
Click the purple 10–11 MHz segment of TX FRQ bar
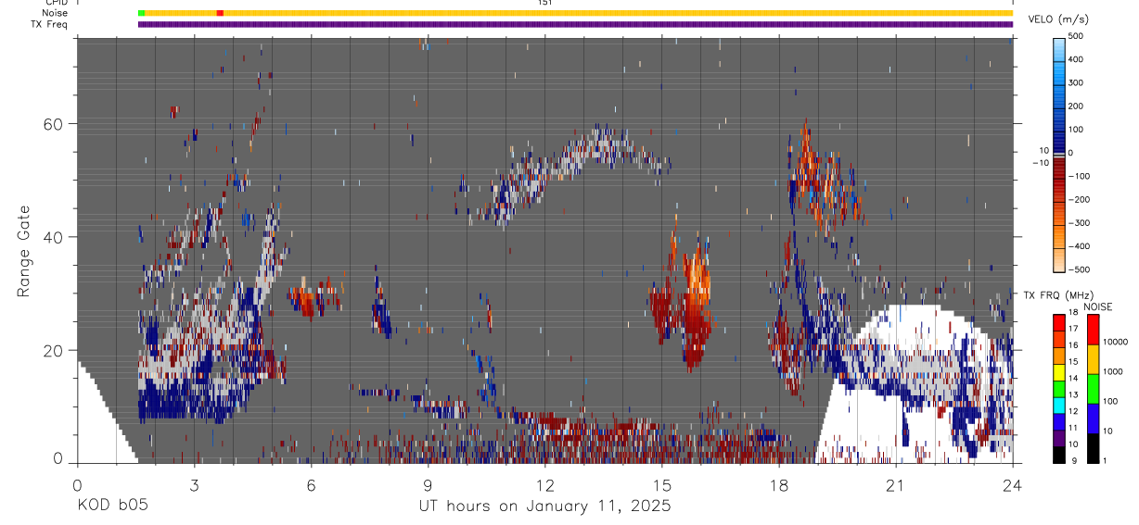pyautogui.click(x=1058, y=438)
